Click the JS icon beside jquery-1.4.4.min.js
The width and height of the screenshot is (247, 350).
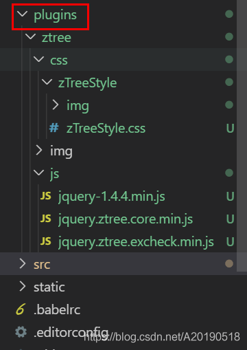click(x=46, y=196)
